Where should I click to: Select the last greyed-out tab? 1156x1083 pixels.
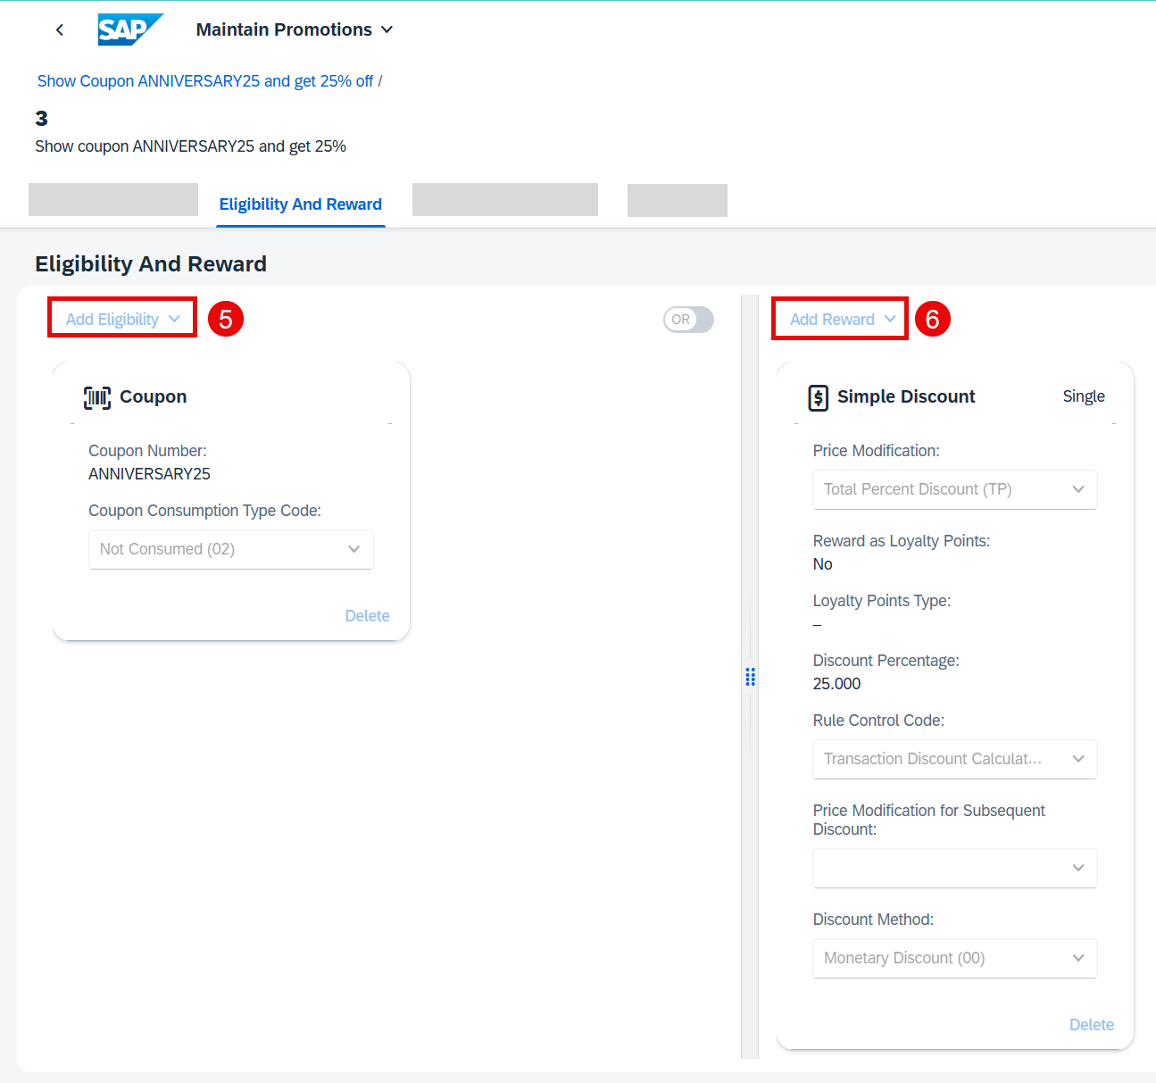point(678,200)
